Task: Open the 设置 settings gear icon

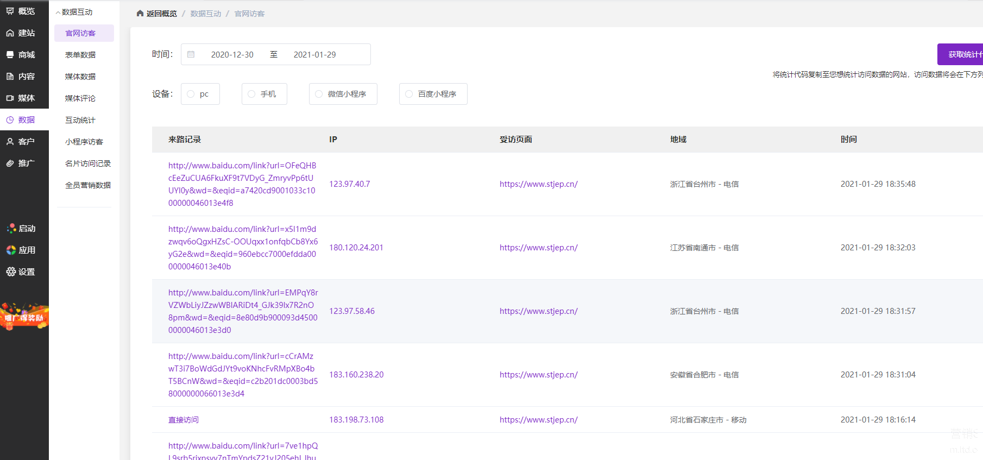Action: (11, 272)
